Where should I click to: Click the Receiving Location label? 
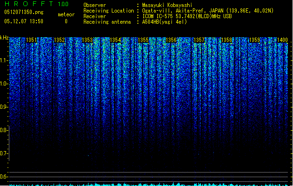(x=109, y=11)
